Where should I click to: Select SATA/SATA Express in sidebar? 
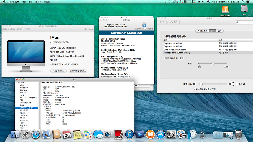coord(28,98)
